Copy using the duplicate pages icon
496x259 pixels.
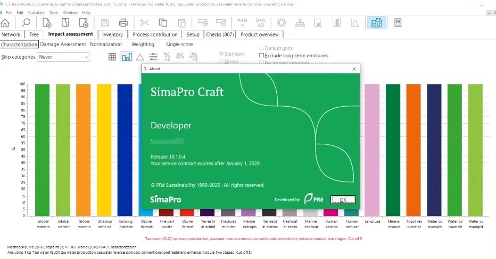click(x=163, y=23)
